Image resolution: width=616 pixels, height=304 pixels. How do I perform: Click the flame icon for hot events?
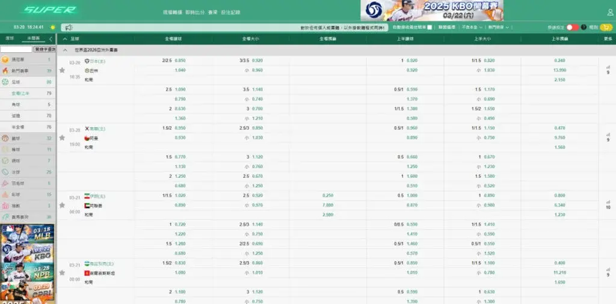[x=5, y=71]
